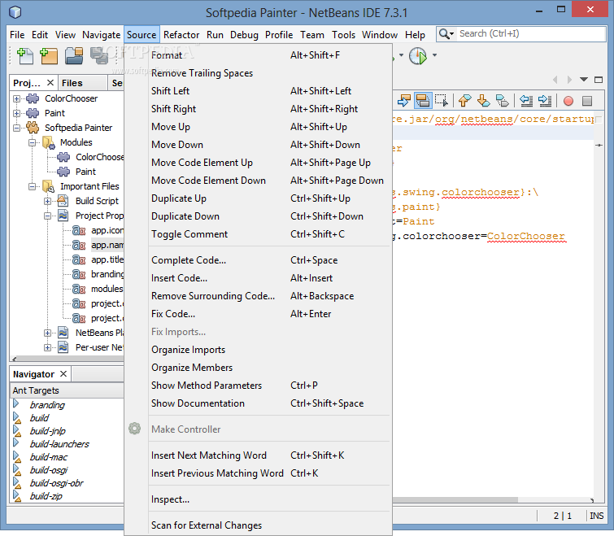The width and height of the screenshot is (614, 536).
Task: Collapse the Important Files node
Action: [32, 187]
